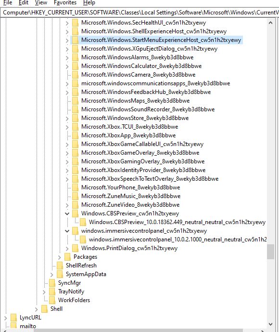Open the Edit menu
Viewport: 279px width, 332px height.
24,2
